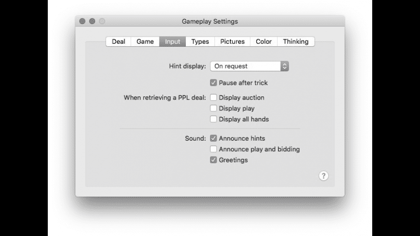Enable Display play checkbox
Screen dimensions: 420x236
[x=213, y=108]
